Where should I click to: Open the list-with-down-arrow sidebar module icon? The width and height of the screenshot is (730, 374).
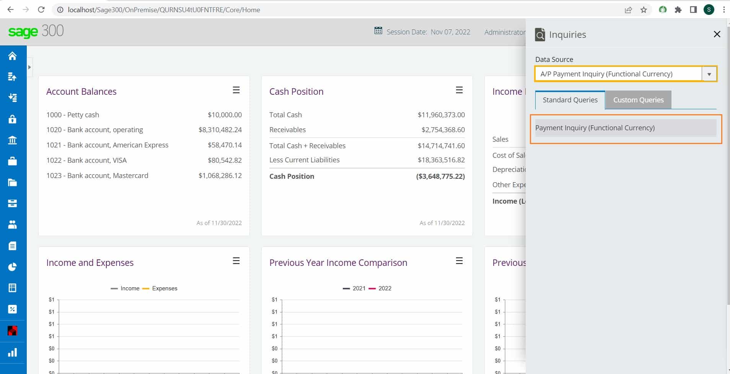(12, 98)
